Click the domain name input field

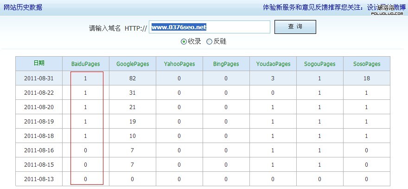209,27
